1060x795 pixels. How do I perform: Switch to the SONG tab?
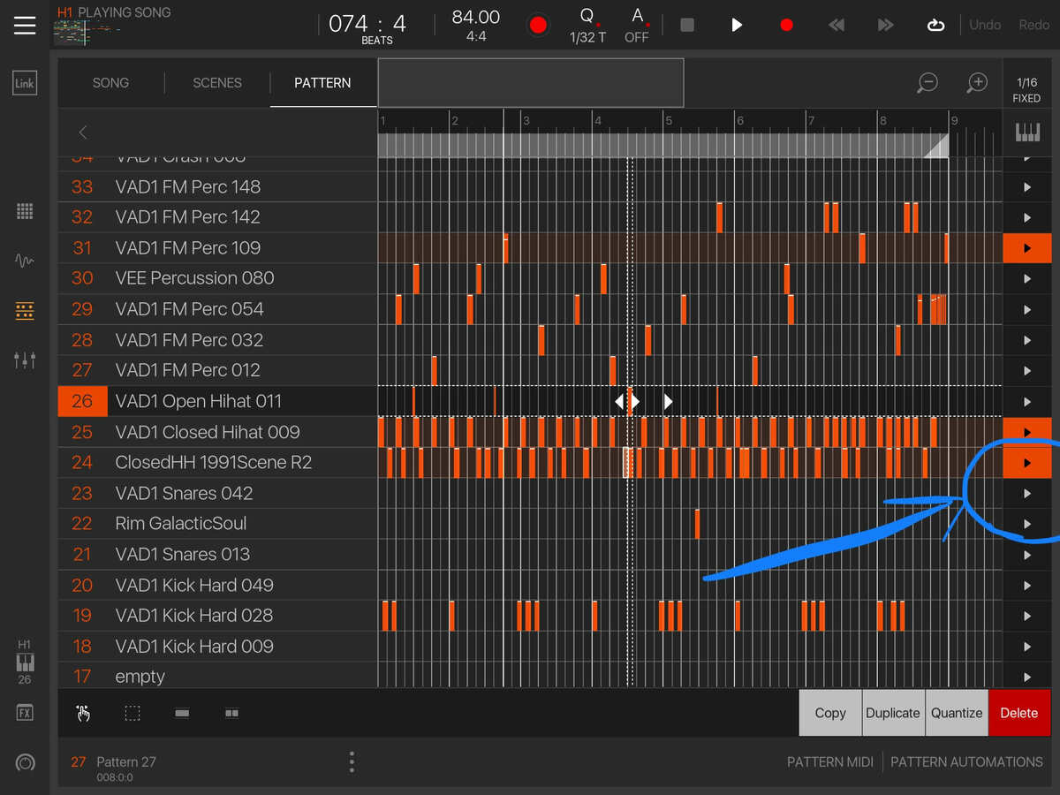110,83
